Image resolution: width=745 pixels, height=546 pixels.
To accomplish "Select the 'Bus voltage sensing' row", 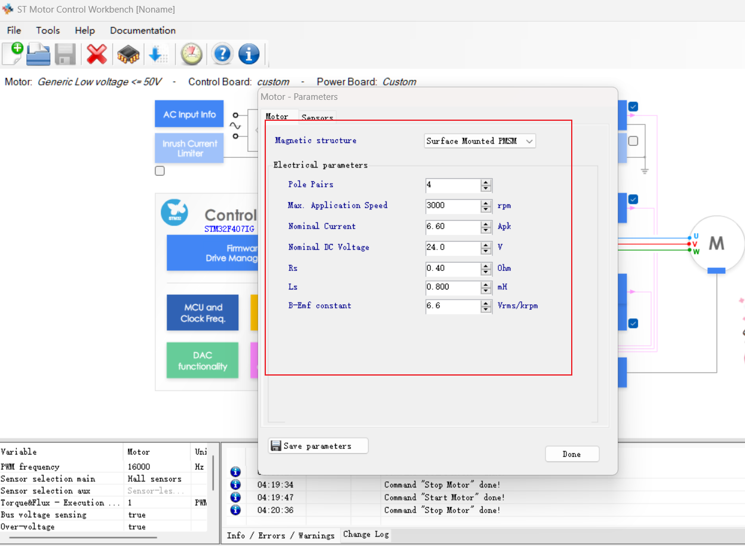I will click(104, 514).
